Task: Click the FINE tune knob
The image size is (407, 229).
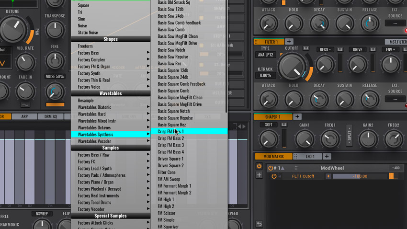Action: coord(55,60)
